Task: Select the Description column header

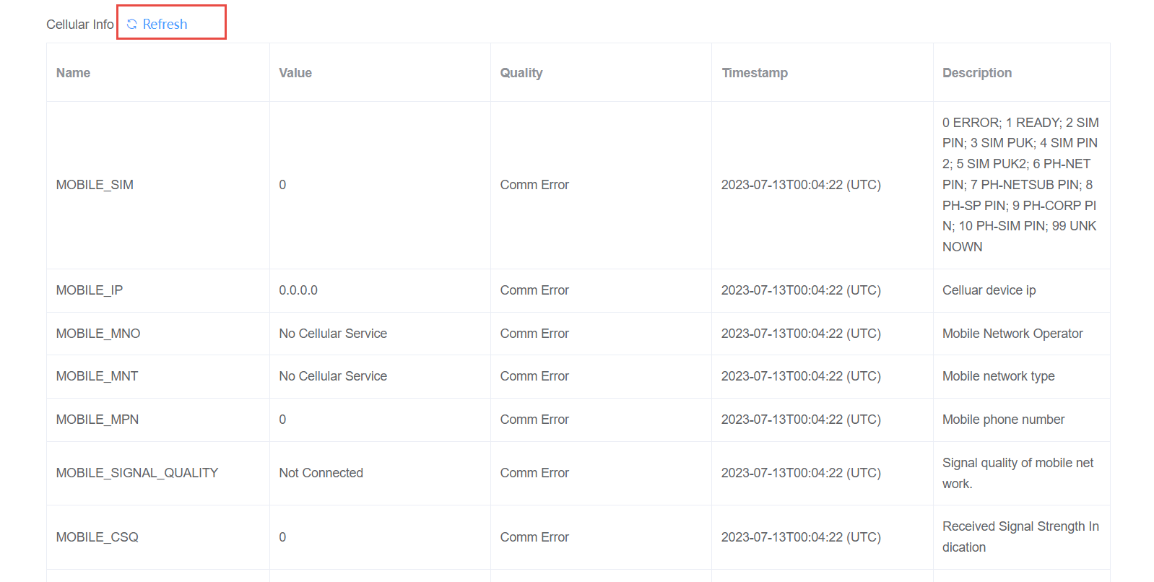Action: (976, 73)
